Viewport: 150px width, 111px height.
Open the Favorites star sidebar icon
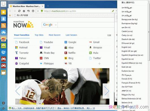4,12
